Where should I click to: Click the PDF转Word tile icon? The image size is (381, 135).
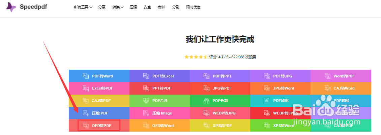click(x=86, y=76)
